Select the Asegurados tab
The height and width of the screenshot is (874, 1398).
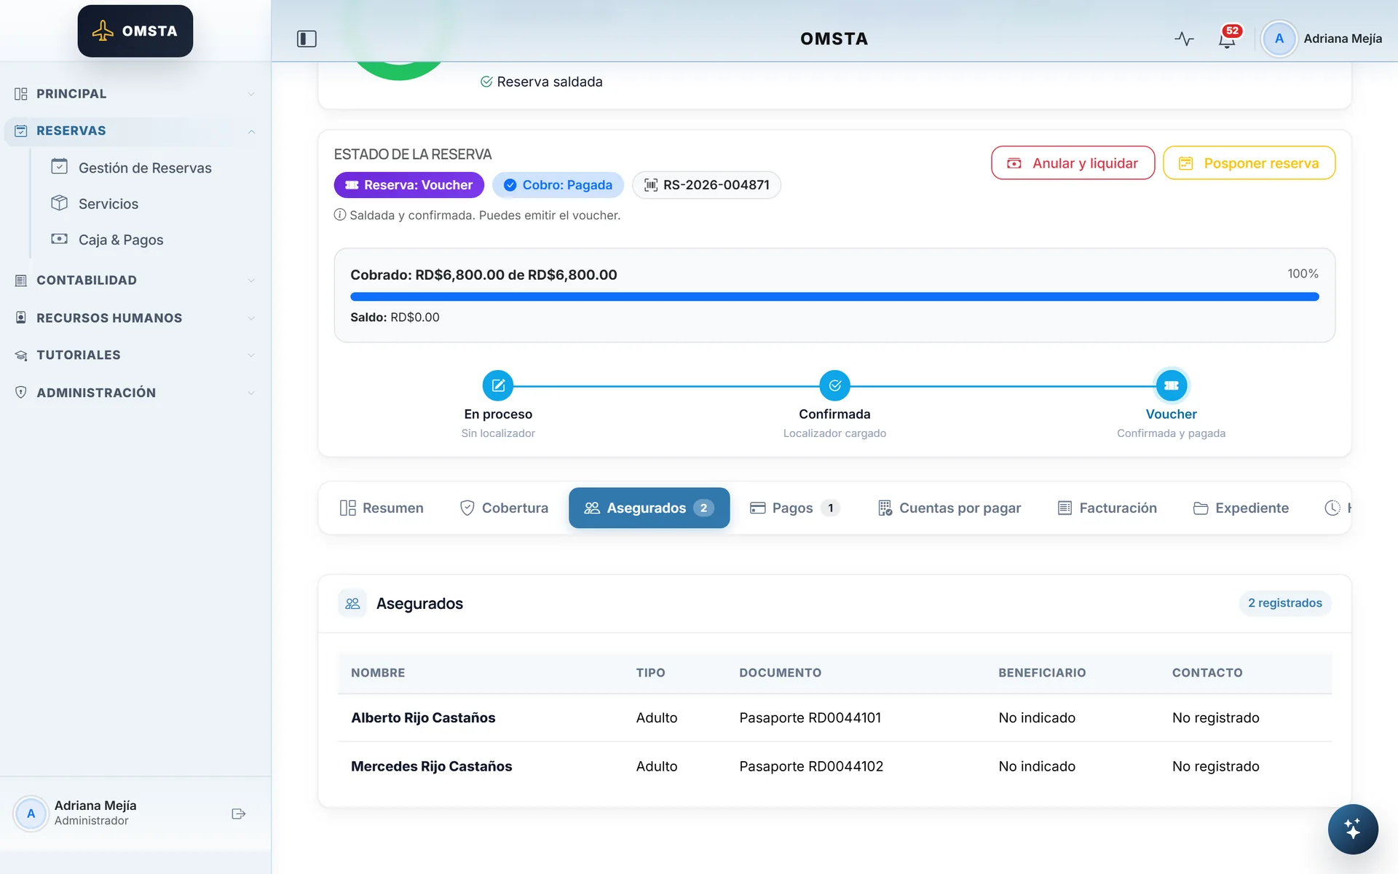pyautogui.click(x=649, y=508)
